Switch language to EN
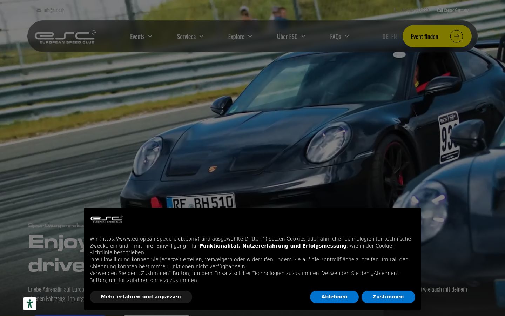505x316 pixels. tap(394, 37)
